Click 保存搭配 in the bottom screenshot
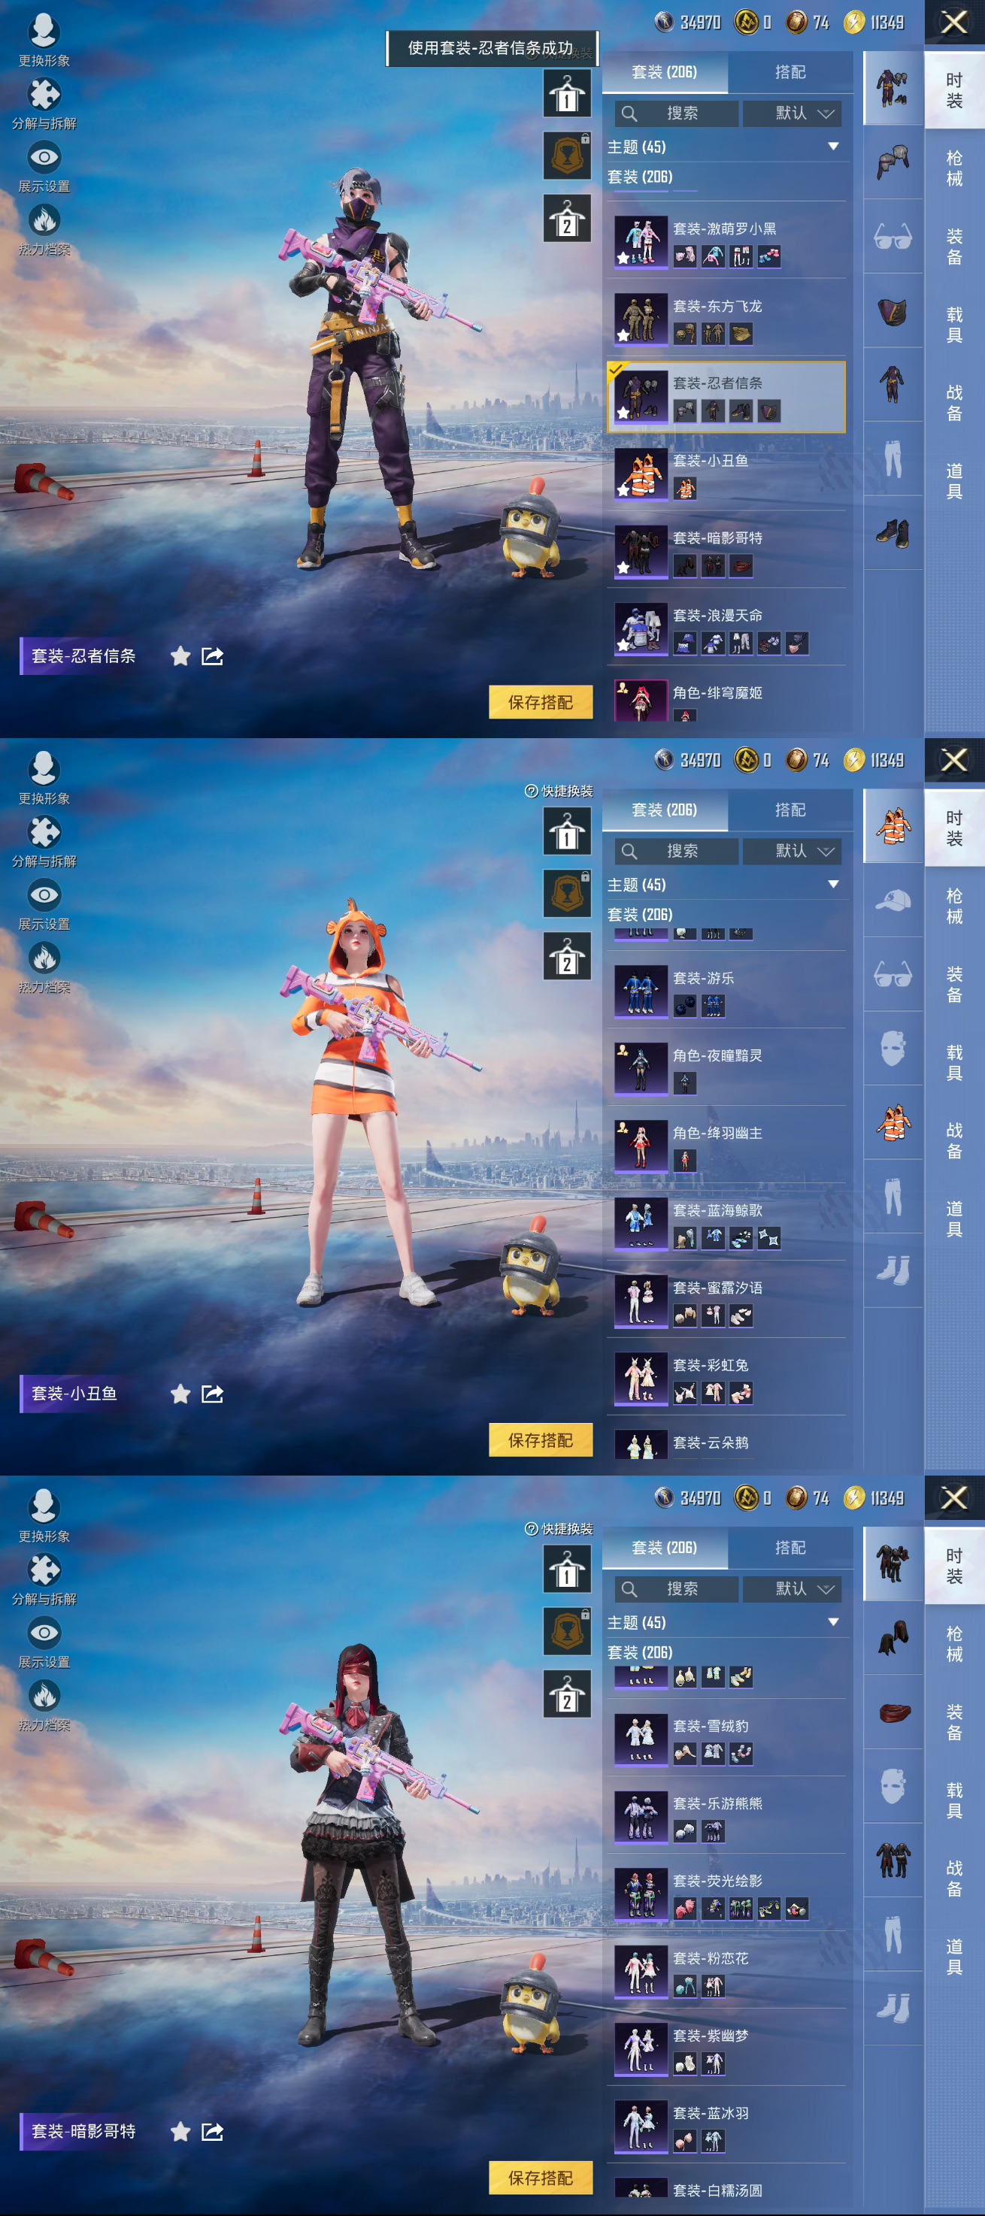 coord(541,2178)
